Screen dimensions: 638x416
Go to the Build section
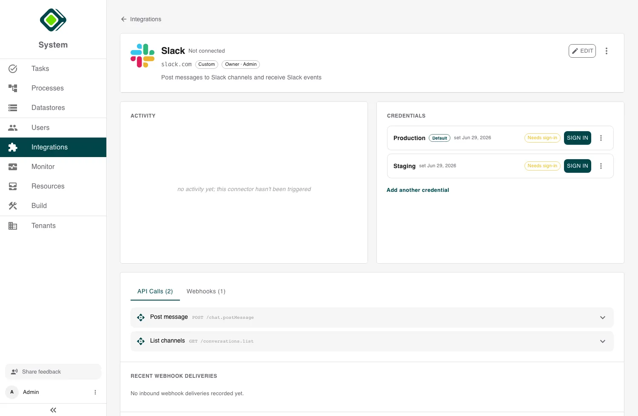pyautogui.click(x=53, y=206)
